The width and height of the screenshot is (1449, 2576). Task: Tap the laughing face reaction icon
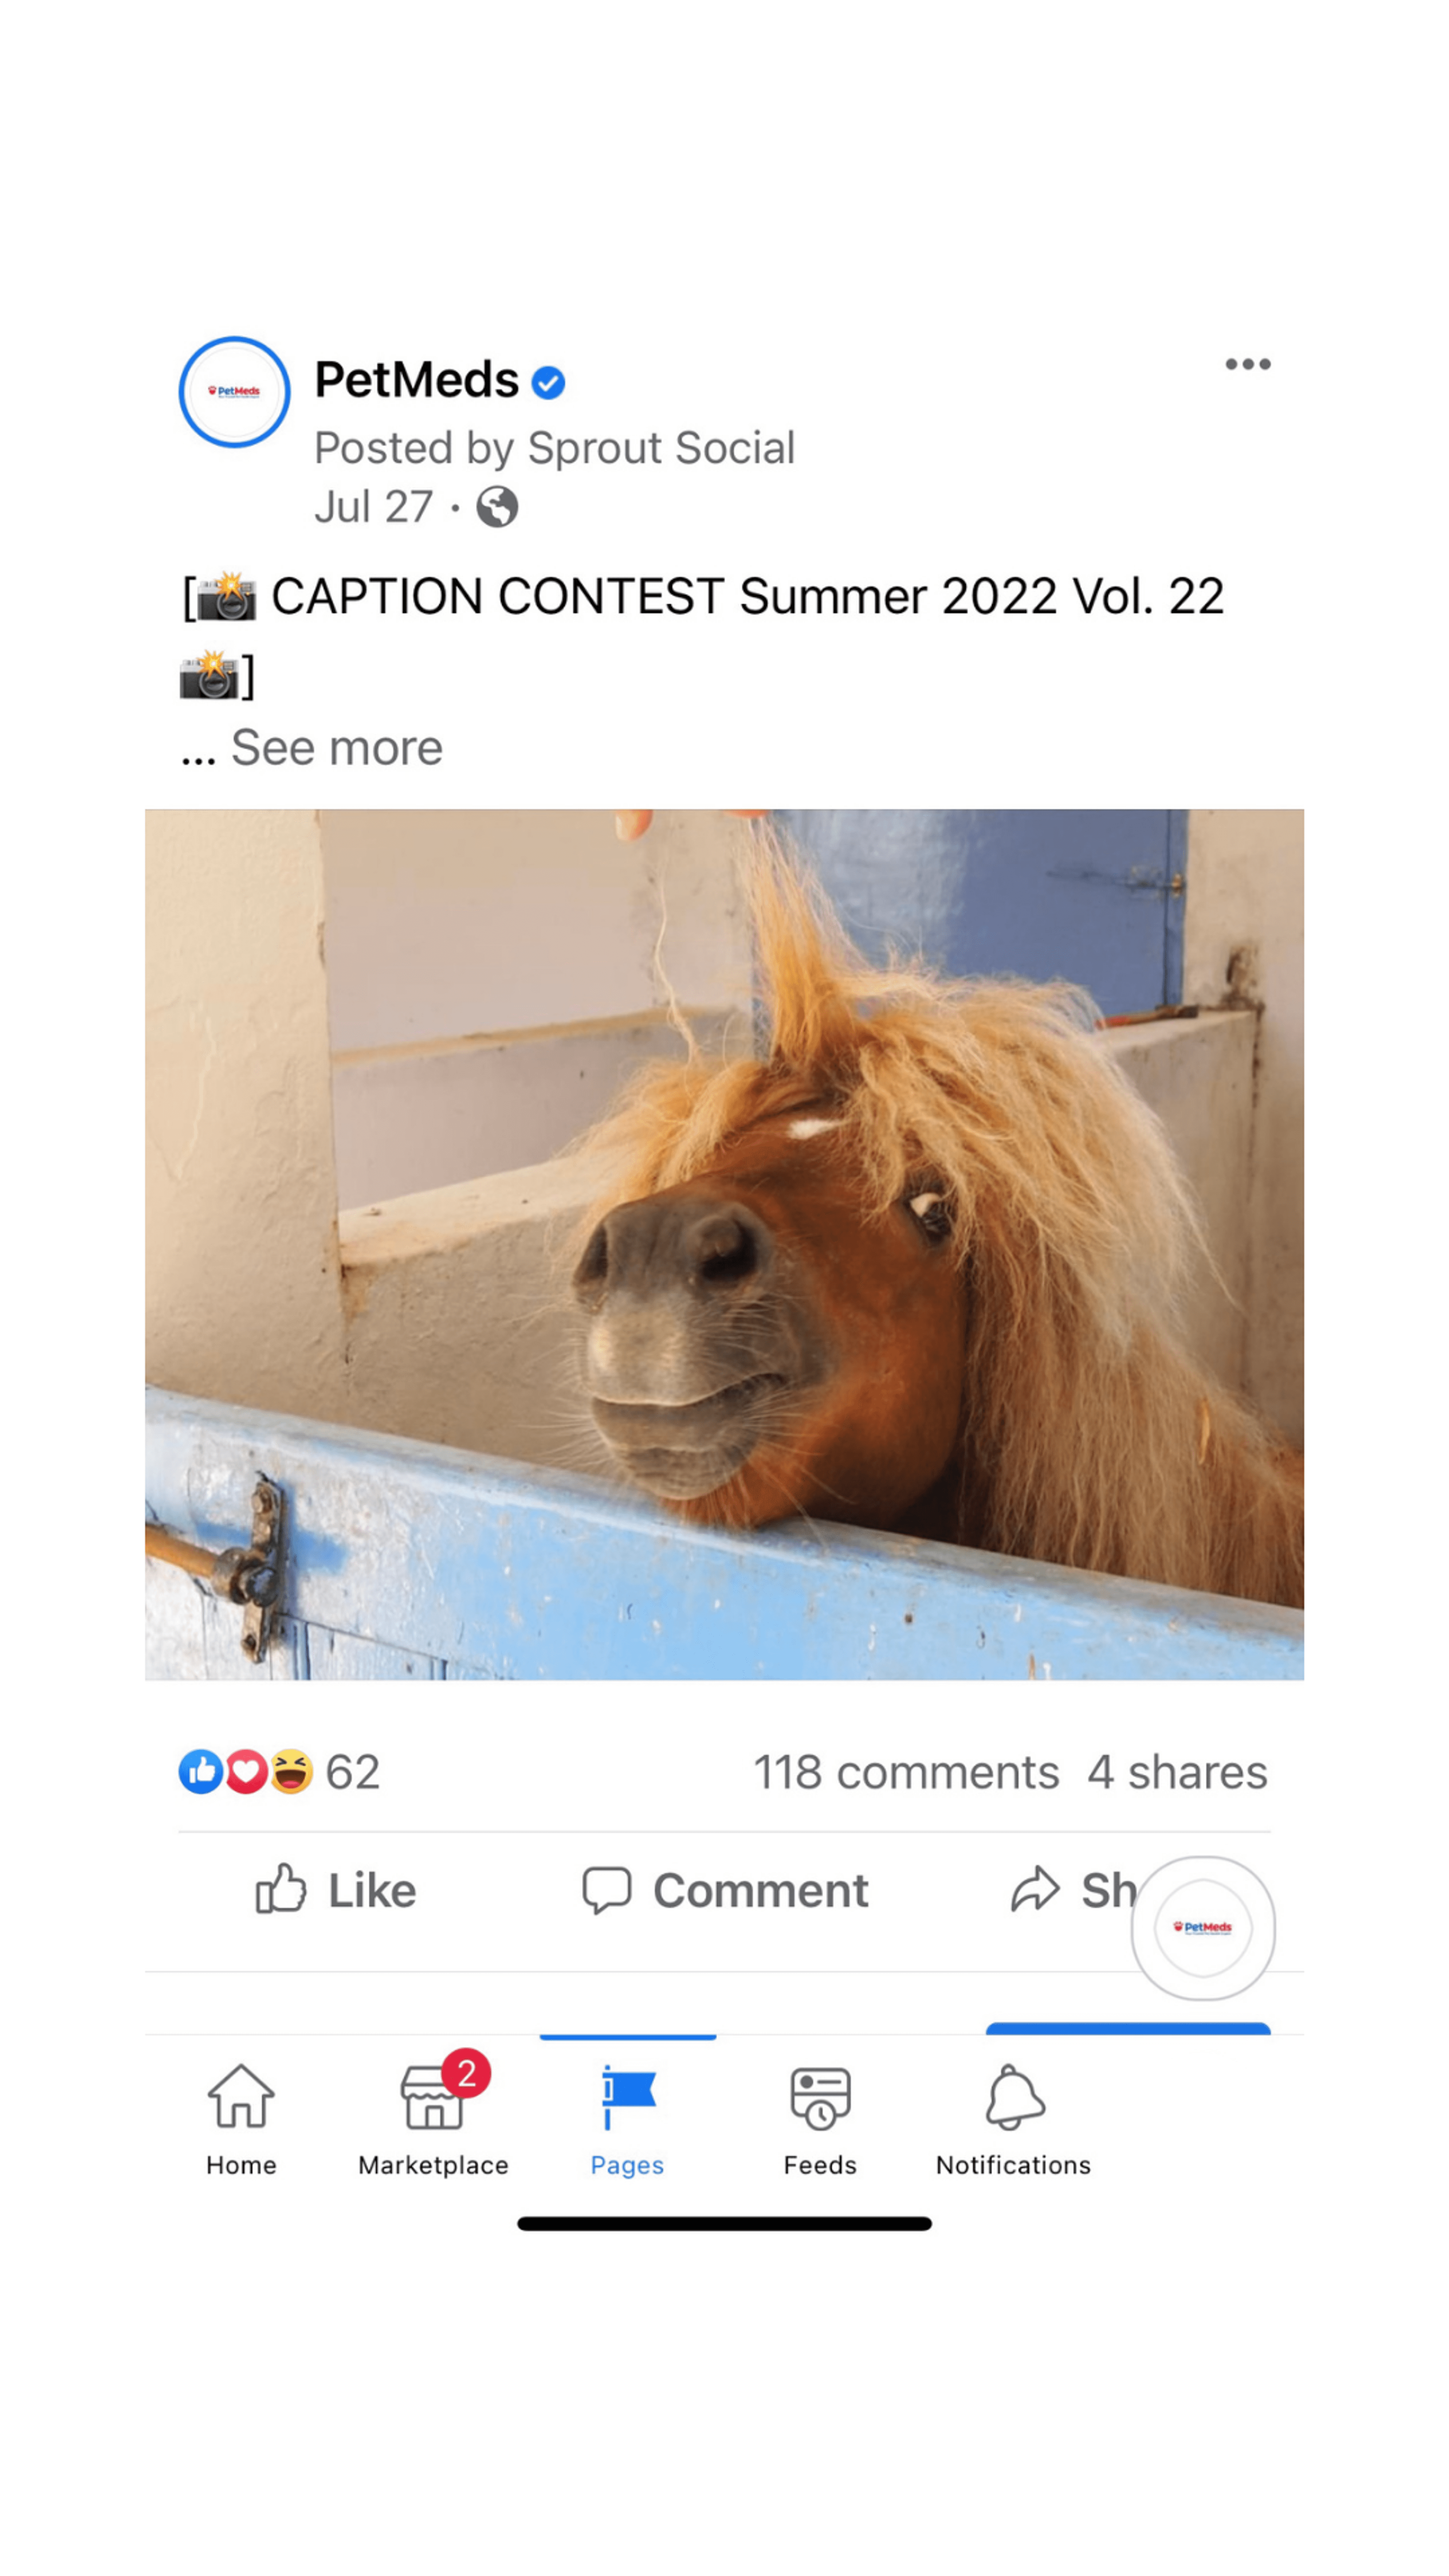pos(291,1772)
